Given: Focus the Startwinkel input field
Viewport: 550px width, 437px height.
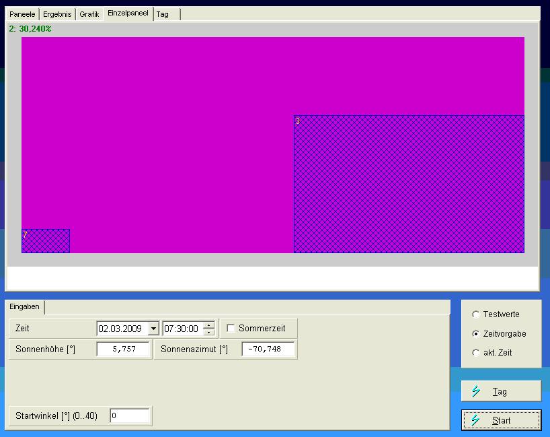Looking at the screenshot, I should tap(130, 416).
